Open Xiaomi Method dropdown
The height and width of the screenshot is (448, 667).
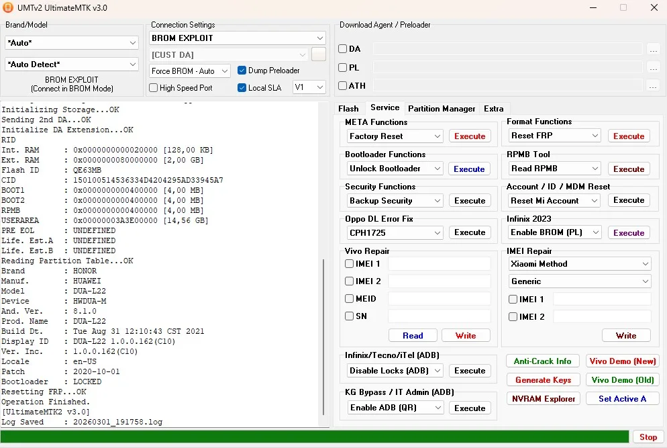(580, 264)
